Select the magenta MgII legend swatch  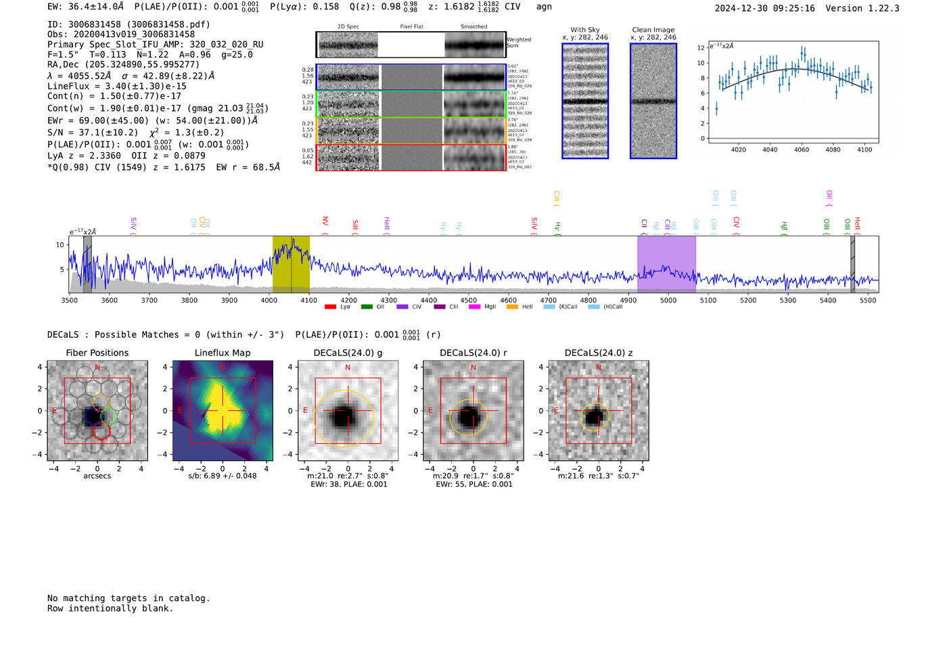[474, 307]
